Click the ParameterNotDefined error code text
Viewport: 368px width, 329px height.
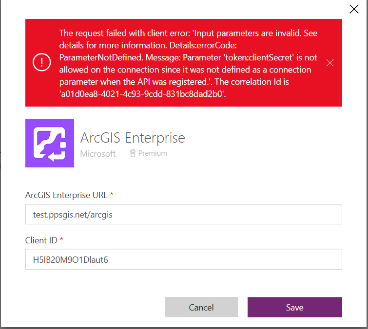(x=101, y=57)
